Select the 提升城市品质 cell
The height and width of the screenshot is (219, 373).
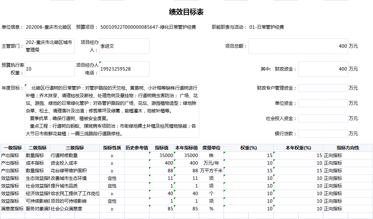(75, 186)
